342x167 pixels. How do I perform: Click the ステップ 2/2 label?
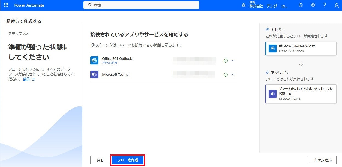point(18,34)
